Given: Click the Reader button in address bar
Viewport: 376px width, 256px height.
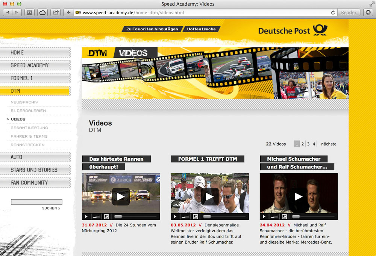Looking at the screenshot, I should [x=349, y=12].
